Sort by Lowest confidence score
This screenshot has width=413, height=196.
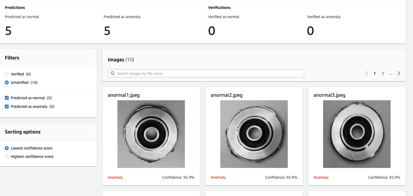click(x=7, y=148)
